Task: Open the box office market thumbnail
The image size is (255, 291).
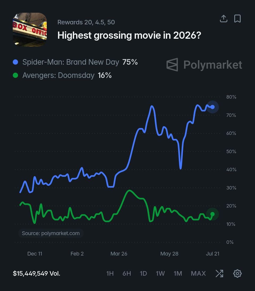Action: [x=30, y=29]
